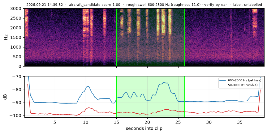Click the red rumble bump near 10.5 seconds
Image resolution: width=267 pixels, height=134 pixels.
click(88, 108)
